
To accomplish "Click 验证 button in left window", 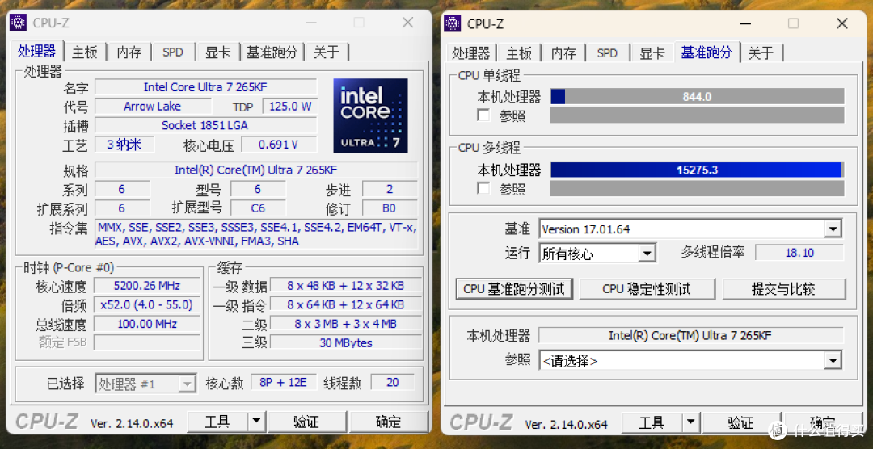I will point(306,422).
